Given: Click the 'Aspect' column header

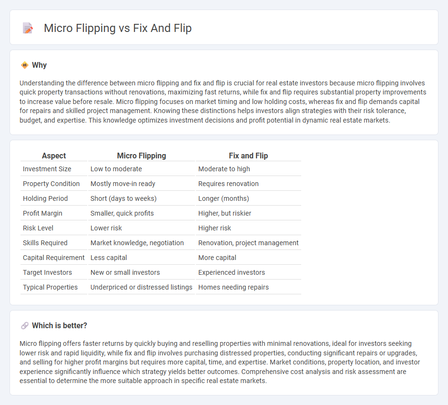Looking at the screenshot, I should click(54, 156).
